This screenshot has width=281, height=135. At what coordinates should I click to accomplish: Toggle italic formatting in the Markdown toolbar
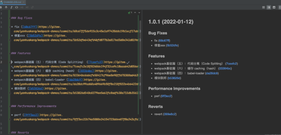pyautogui.click(x=11, y=7)
